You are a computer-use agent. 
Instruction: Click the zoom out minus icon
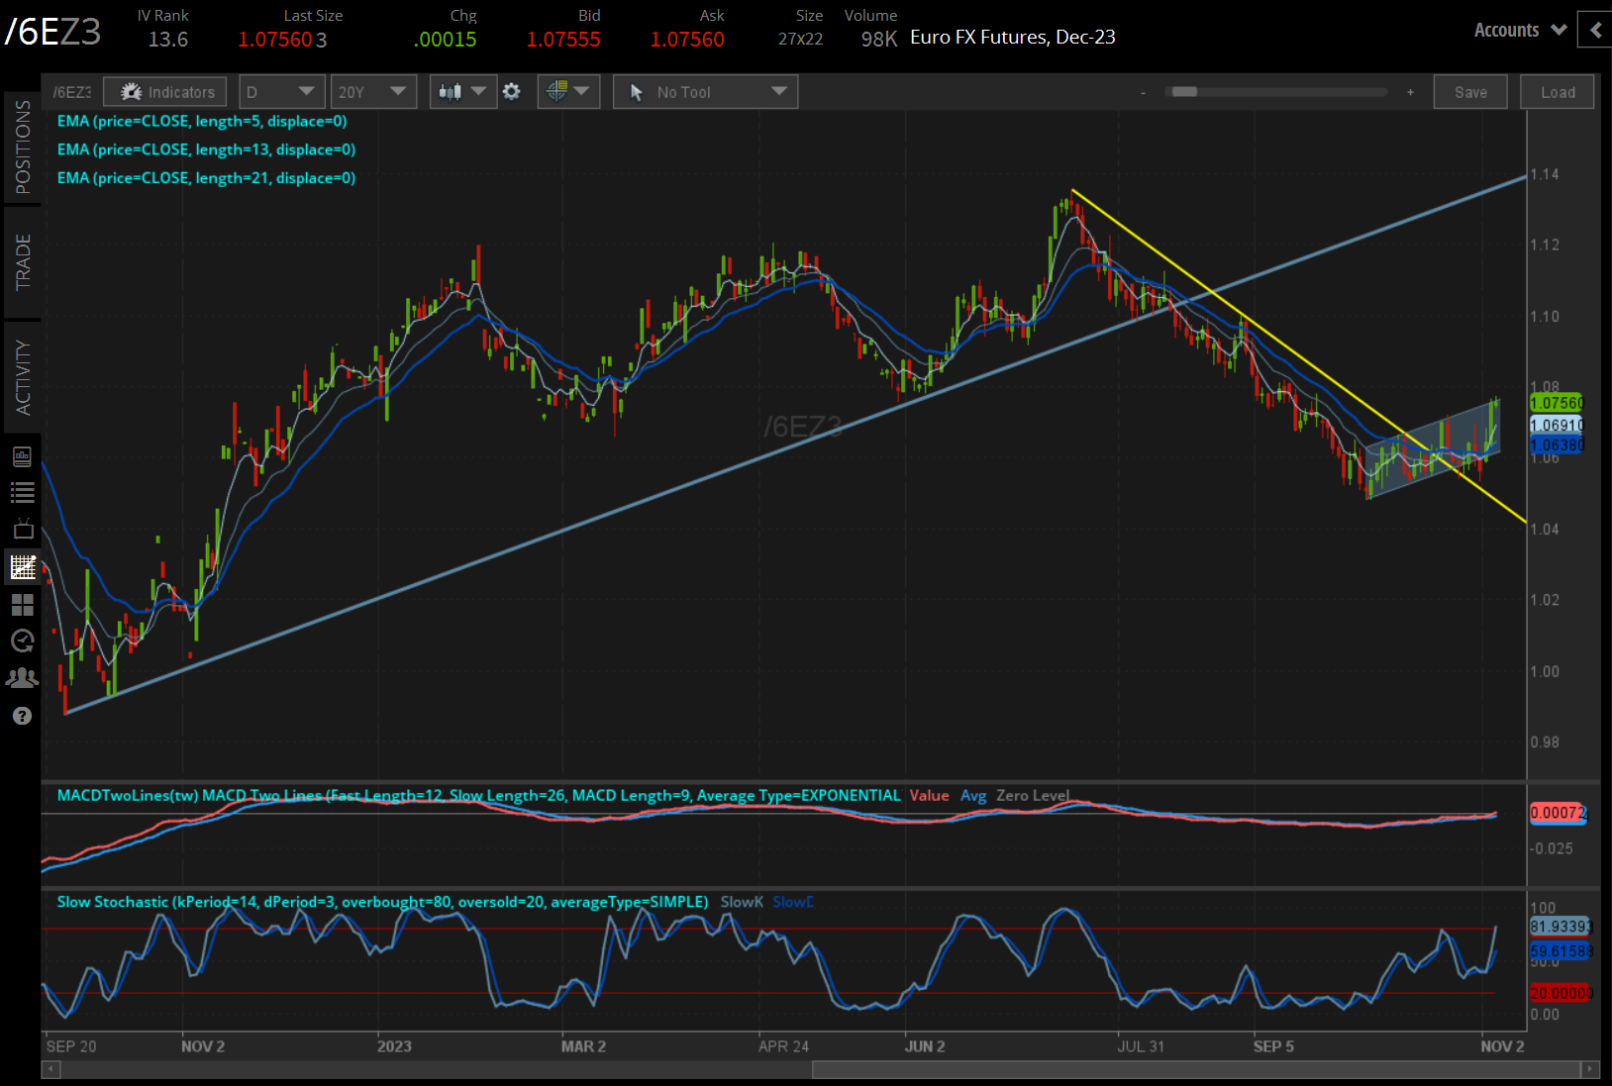click(1143, 92)
